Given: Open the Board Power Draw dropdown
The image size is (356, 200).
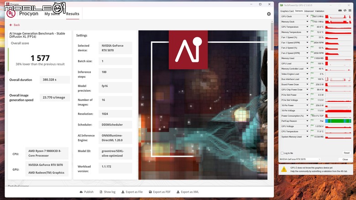Looking at the screenshot, I should 307,85.
